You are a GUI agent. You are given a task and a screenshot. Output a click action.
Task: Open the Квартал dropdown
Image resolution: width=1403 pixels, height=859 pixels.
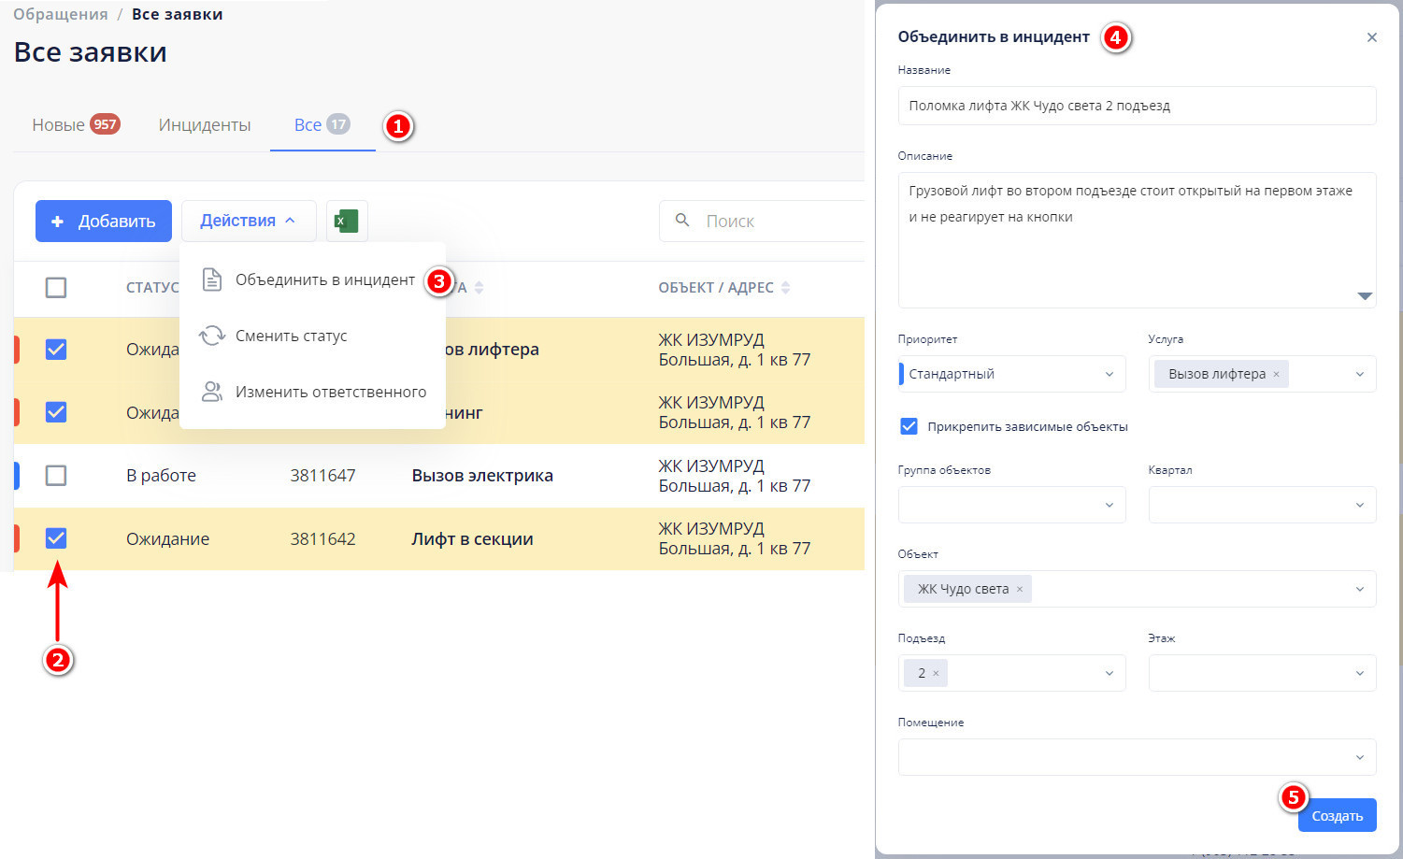pos(1263,505)
